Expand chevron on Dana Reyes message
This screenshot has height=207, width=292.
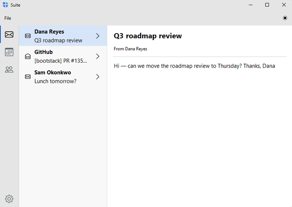pos(98,36)
